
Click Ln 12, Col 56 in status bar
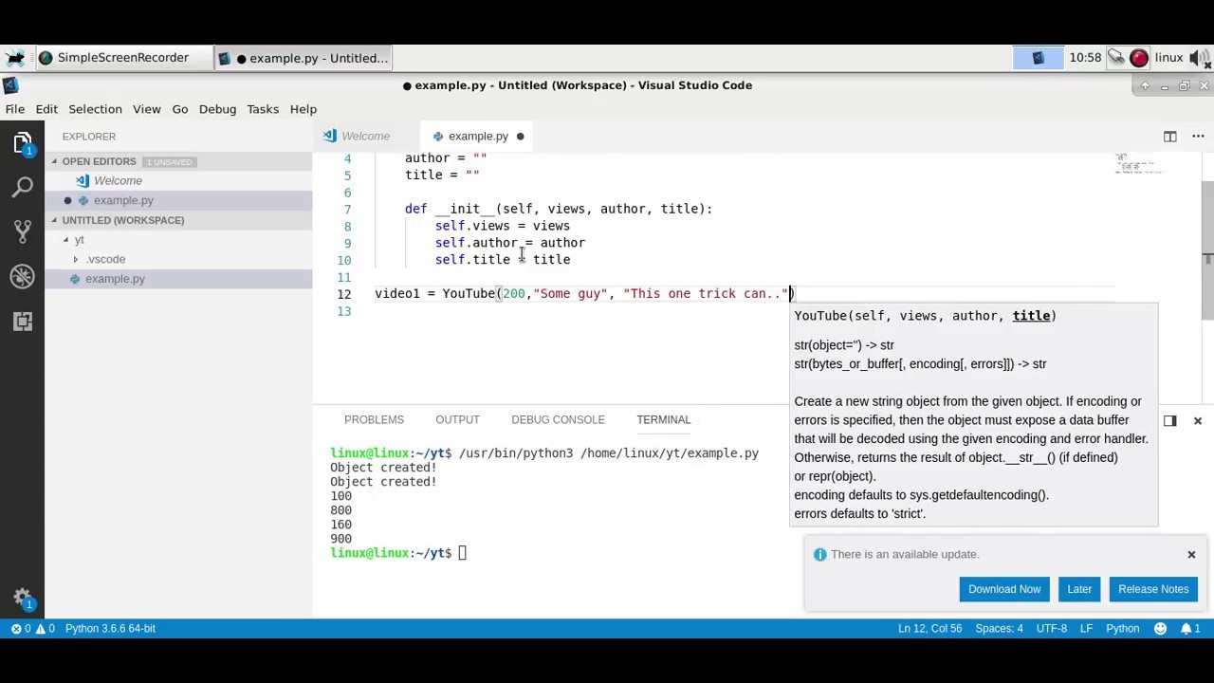click(x=929, y=628)
